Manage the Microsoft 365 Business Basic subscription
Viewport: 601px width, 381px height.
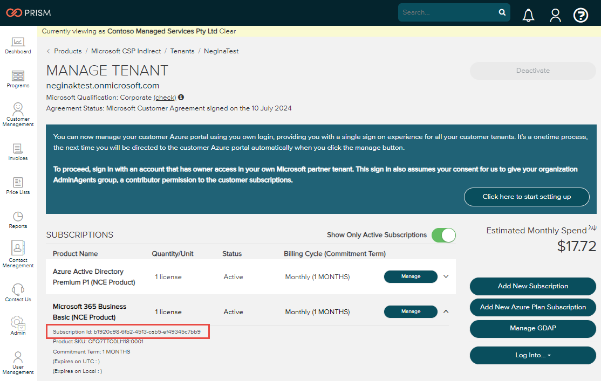(411, 311)
